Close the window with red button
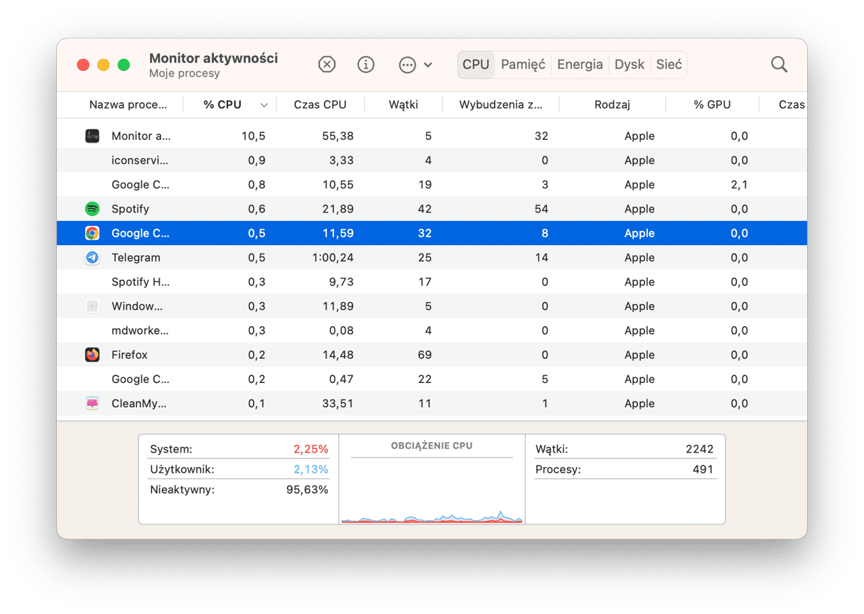This screenshot has width=864, height=614. 83,65
